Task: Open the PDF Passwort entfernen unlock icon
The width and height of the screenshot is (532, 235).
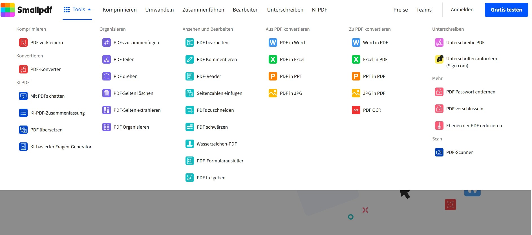Action: point(439,92)
